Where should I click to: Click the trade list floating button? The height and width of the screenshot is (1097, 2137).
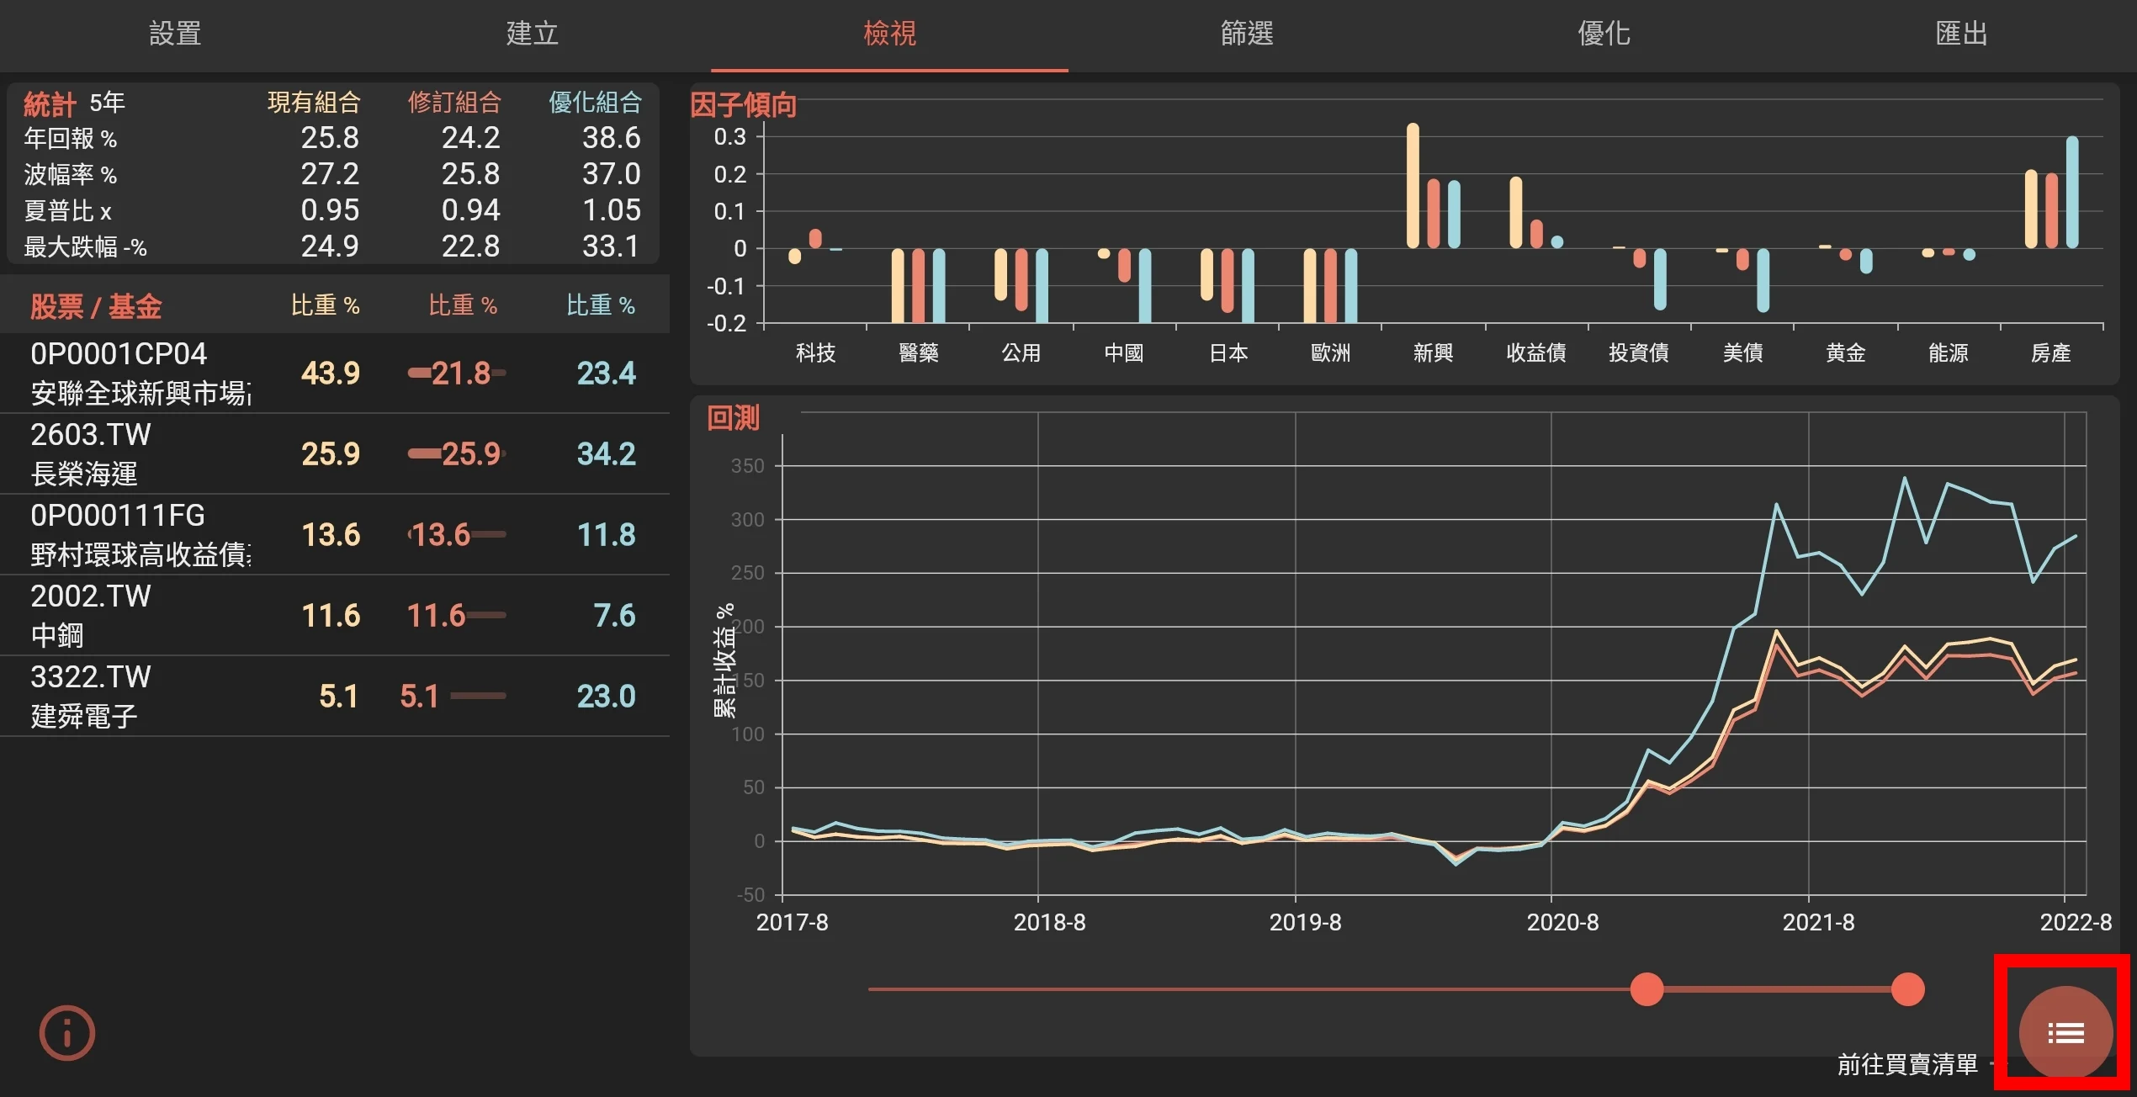[2065, 1032]
